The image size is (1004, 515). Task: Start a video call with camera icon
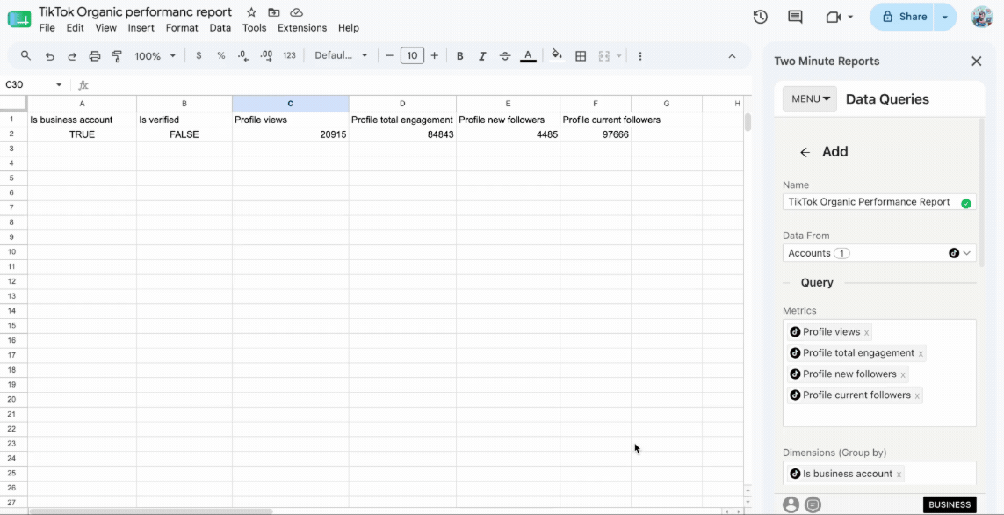click(833, 18)
